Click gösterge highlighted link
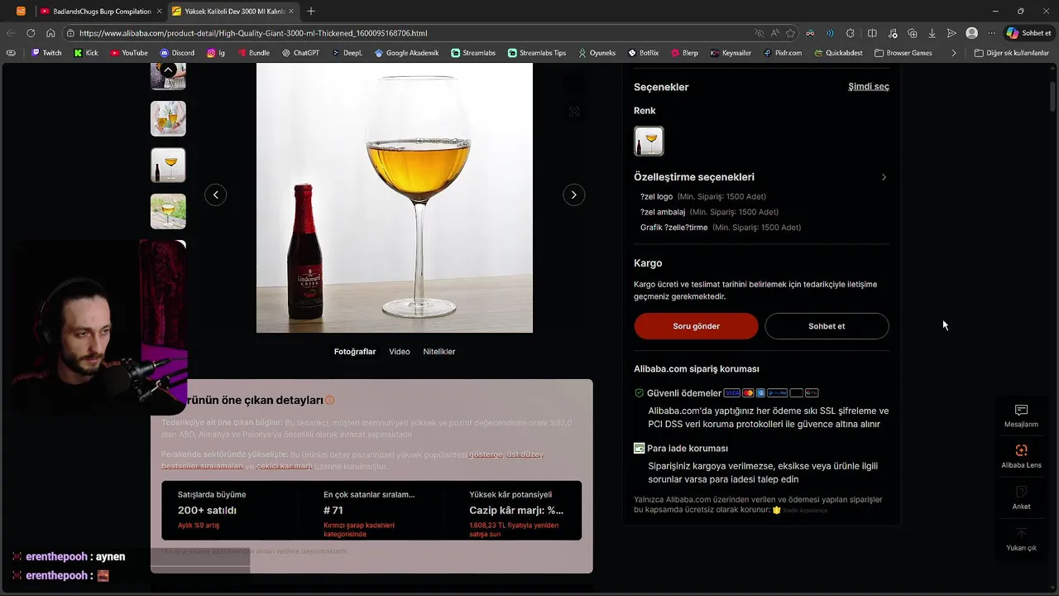This screenshot has width=1059, height=596. (486, 454)
